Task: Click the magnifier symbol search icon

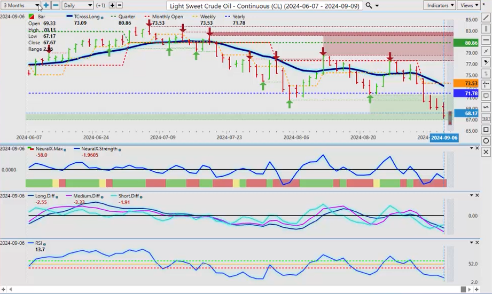Action: [x=369, y=5]
